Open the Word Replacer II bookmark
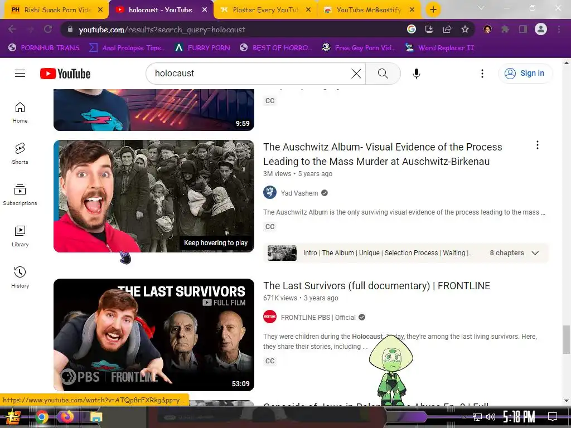 click(x=440, y=48)
